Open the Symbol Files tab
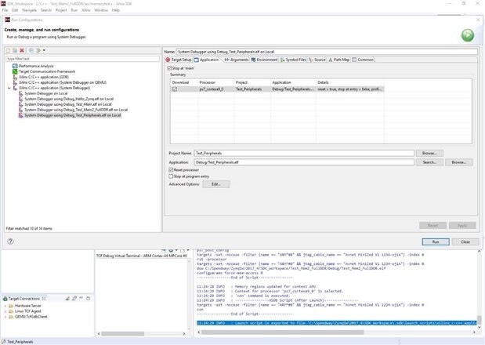485x345 pixels. tap(295, 60)
